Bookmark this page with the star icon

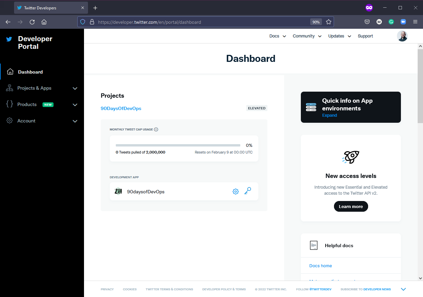click(329, 22)
